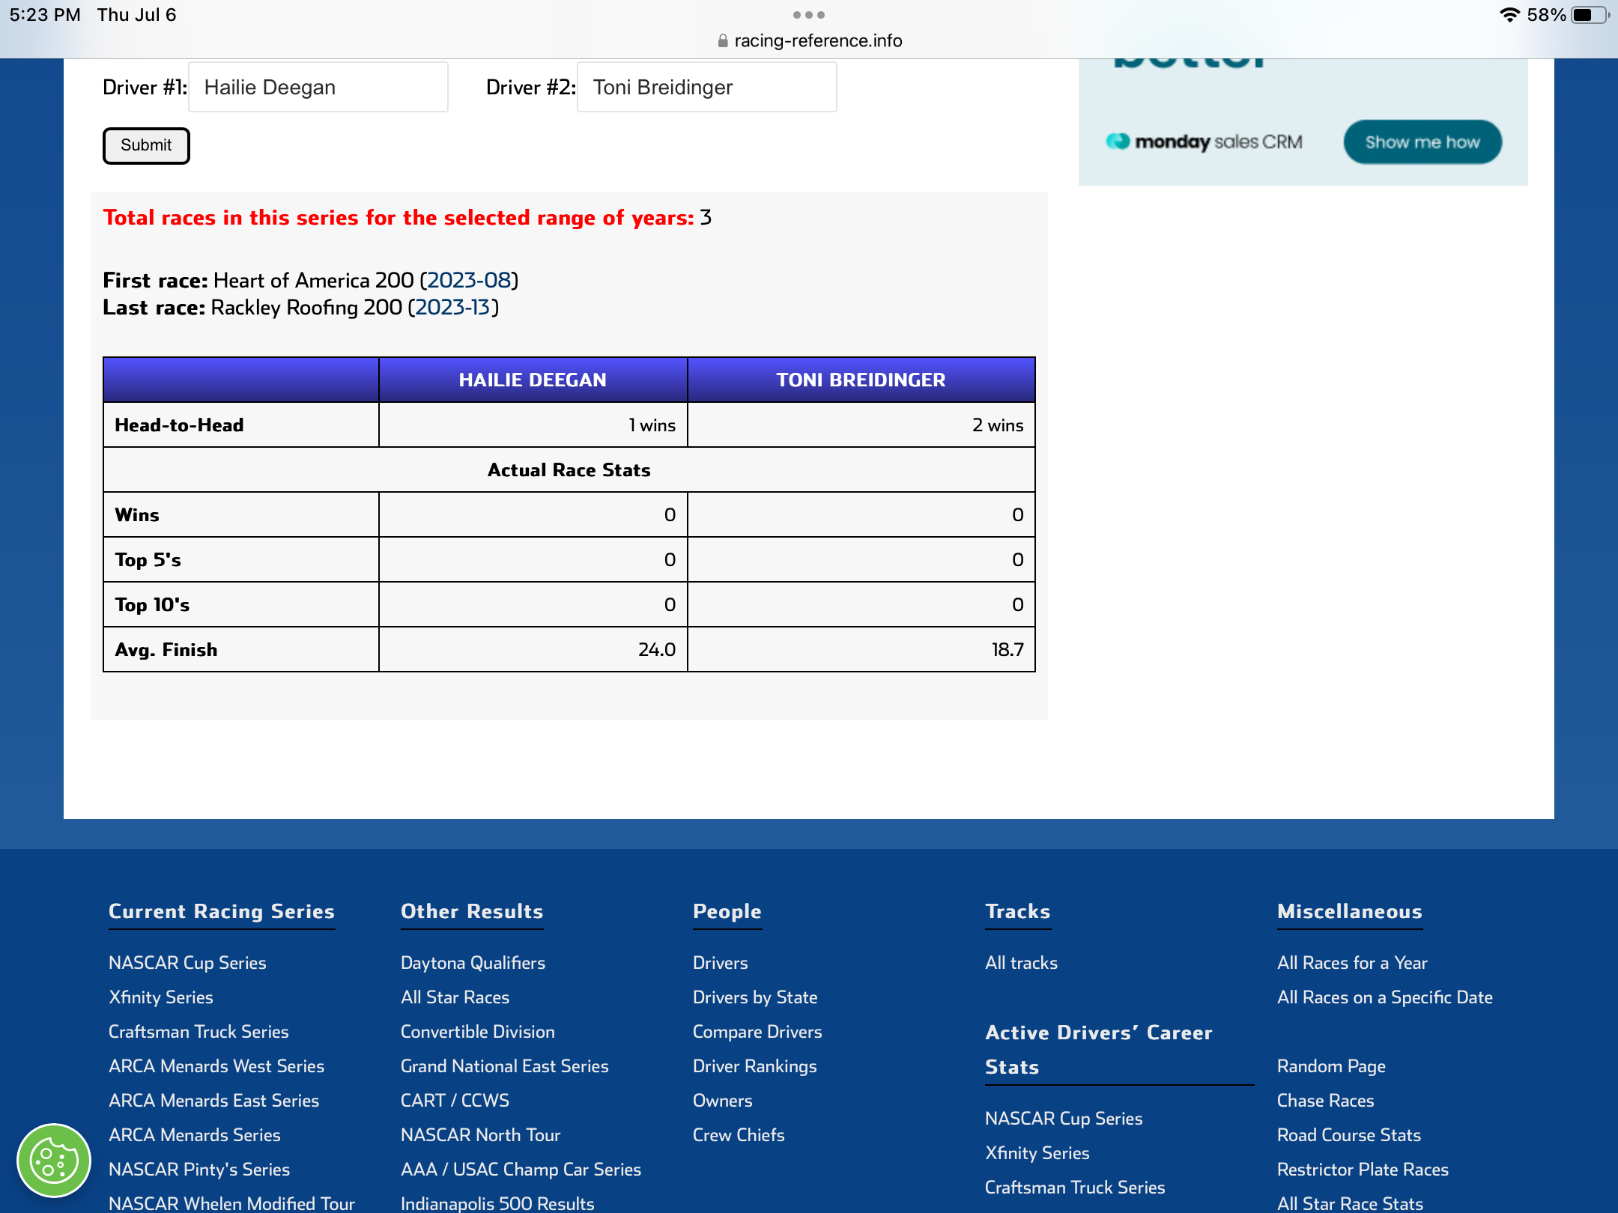Focus the Driver #2 input field
1618x1213 pixels.
706,88
